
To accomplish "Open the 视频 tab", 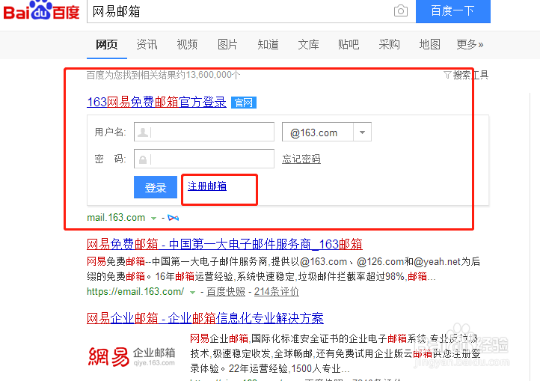I will tap(187, 44).
